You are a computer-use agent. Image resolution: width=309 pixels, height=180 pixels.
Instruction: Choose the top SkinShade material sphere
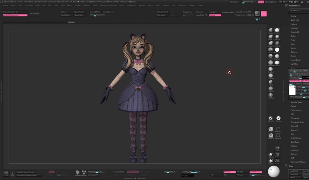point(277,30)
